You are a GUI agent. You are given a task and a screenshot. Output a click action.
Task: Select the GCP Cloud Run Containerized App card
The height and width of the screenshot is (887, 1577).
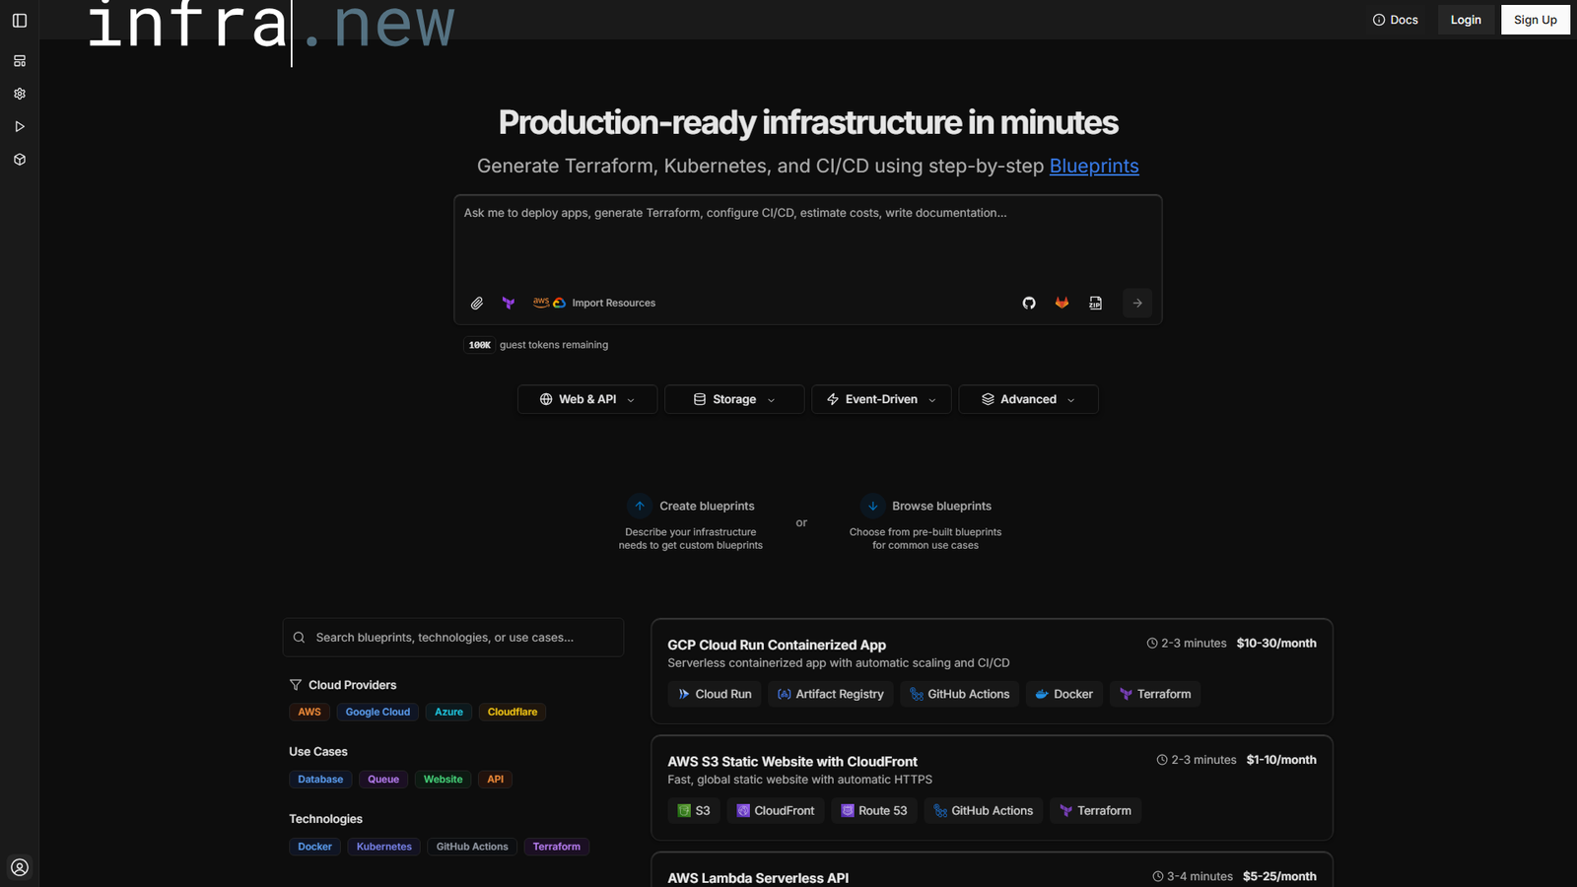point(991,671)
